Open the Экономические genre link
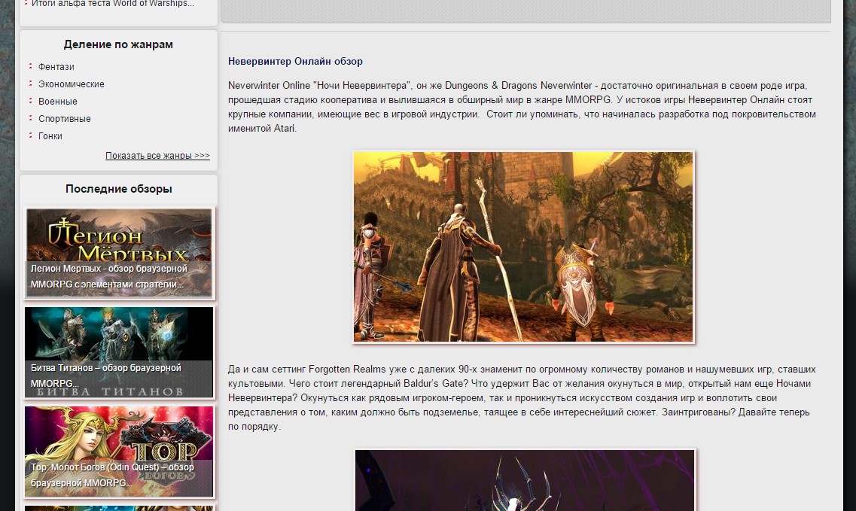 (71, 84)
